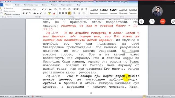
Task: Open Paragraph dialog launcher
Action: (x=87, y=17)
